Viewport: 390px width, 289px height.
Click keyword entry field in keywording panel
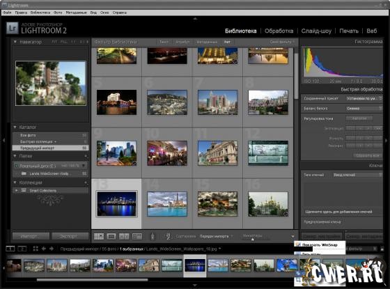(x=343, y=212)
